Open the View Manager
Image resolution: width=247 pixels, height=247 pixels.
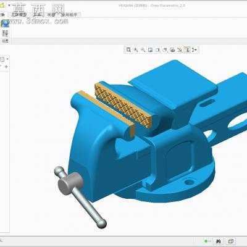pyautogui.click(x=172, y=50)
